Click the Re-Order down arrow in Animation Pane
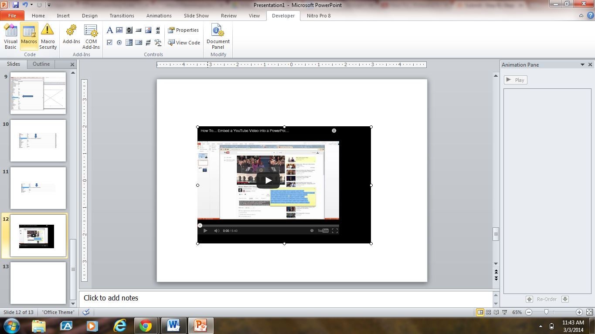Image resolution: width=595 pixels, height=334 pixels. pyautogui.click(x=565, y=299)
